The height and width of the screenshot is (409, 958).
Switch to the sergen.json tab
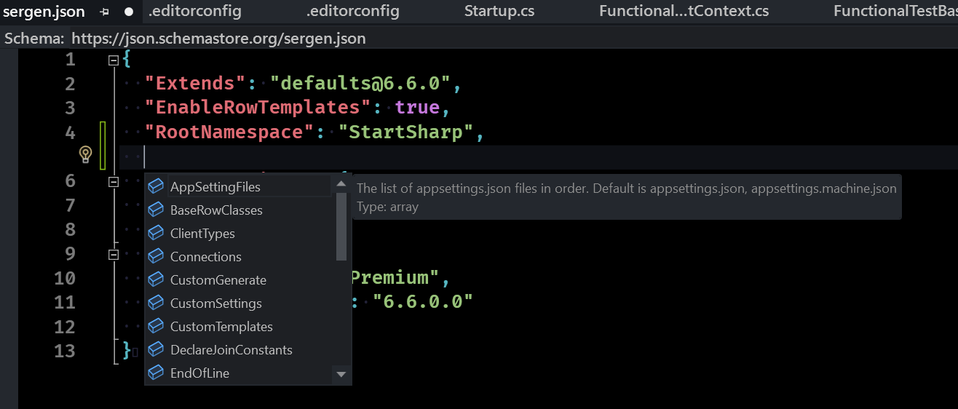pos(44,12)
